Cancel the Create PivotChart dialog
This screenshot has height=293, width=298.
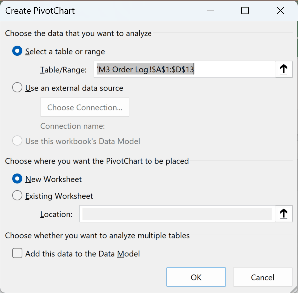pyautogui.click(x=263, y=277)
